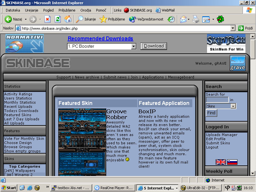Click the Search for text field

[217, 100]
